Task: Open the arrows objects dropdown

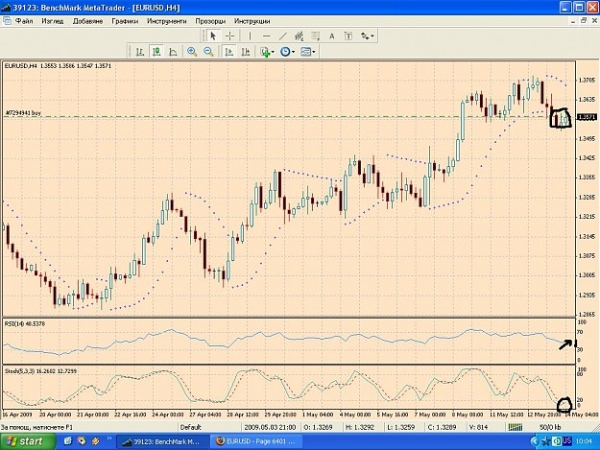Action: click(368, 36)
